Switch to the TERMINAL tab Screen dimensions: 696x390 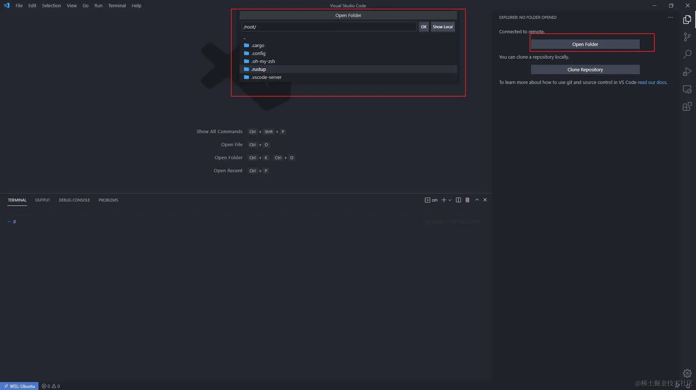[17, 200]
